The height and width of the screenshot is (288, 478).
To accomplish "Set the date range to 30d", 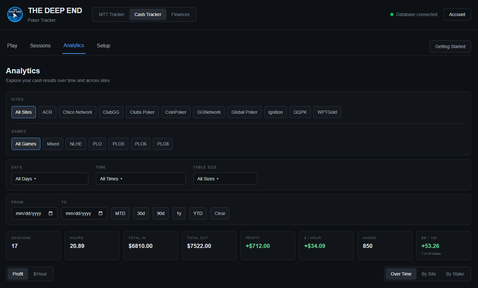I will tap(141, 213).
